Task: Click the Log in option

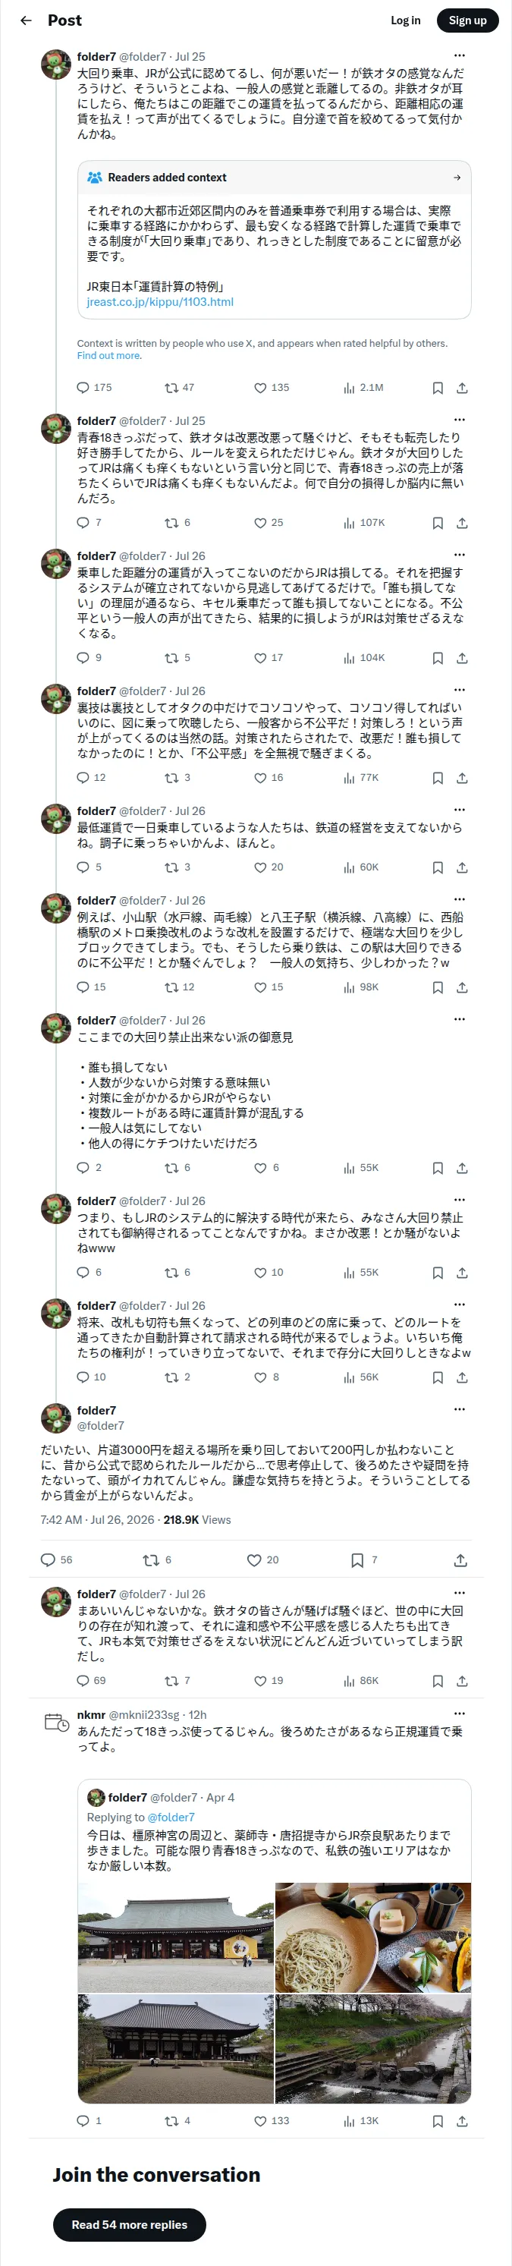Action: [x=406, y=20]
